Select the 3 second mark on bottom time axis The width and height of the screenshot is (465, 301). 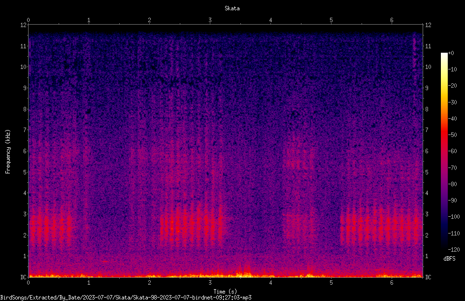pyautogui.click(x=210, y=283)
